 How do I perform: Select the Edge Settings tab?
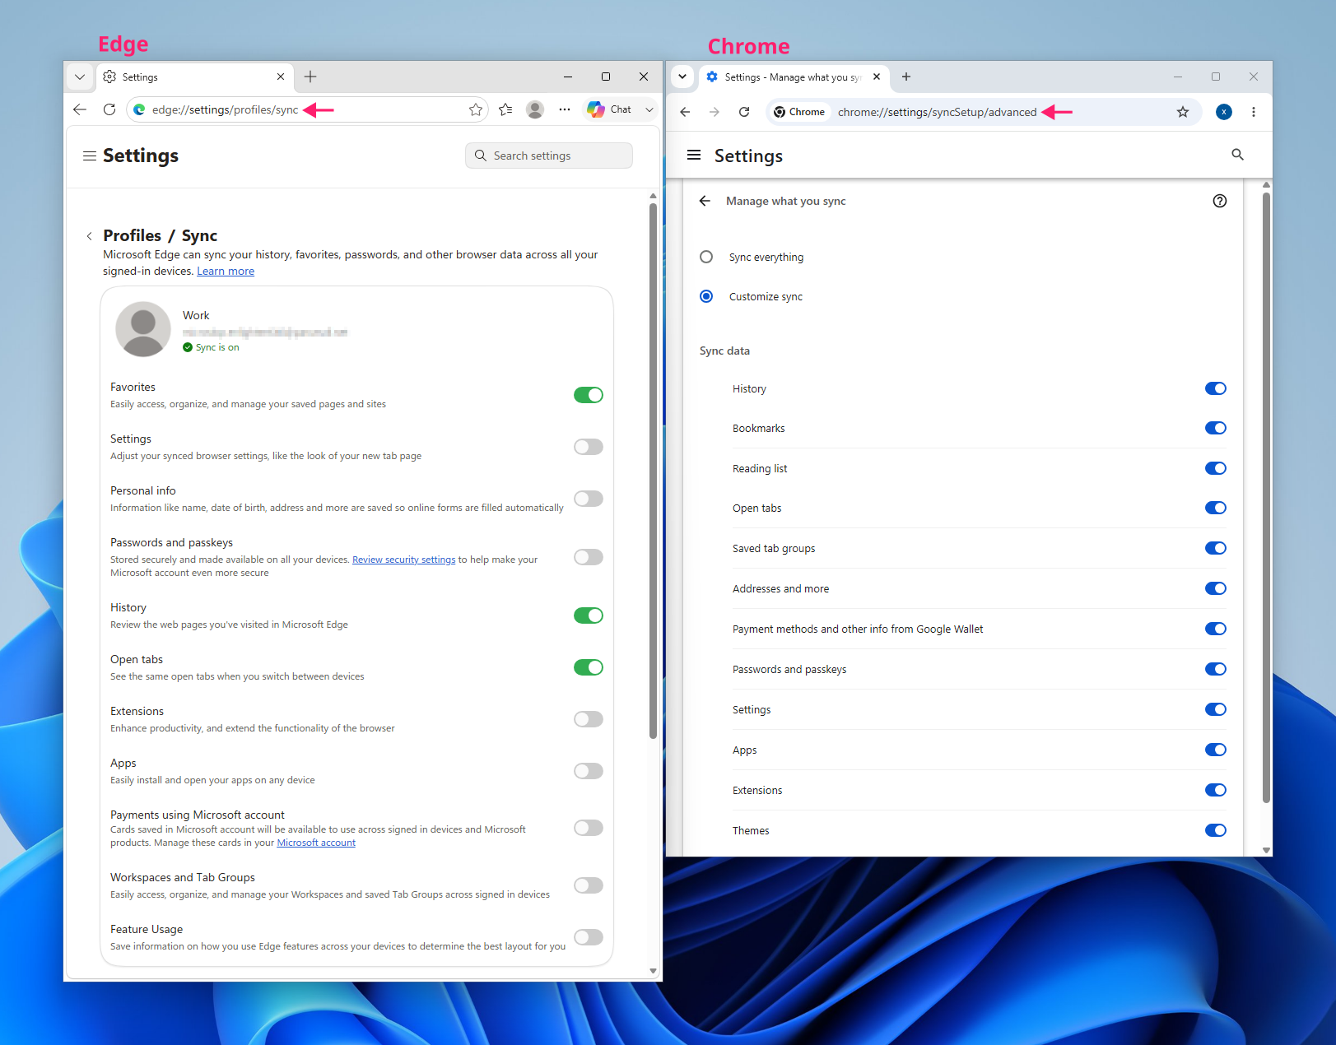pos(195,77)
